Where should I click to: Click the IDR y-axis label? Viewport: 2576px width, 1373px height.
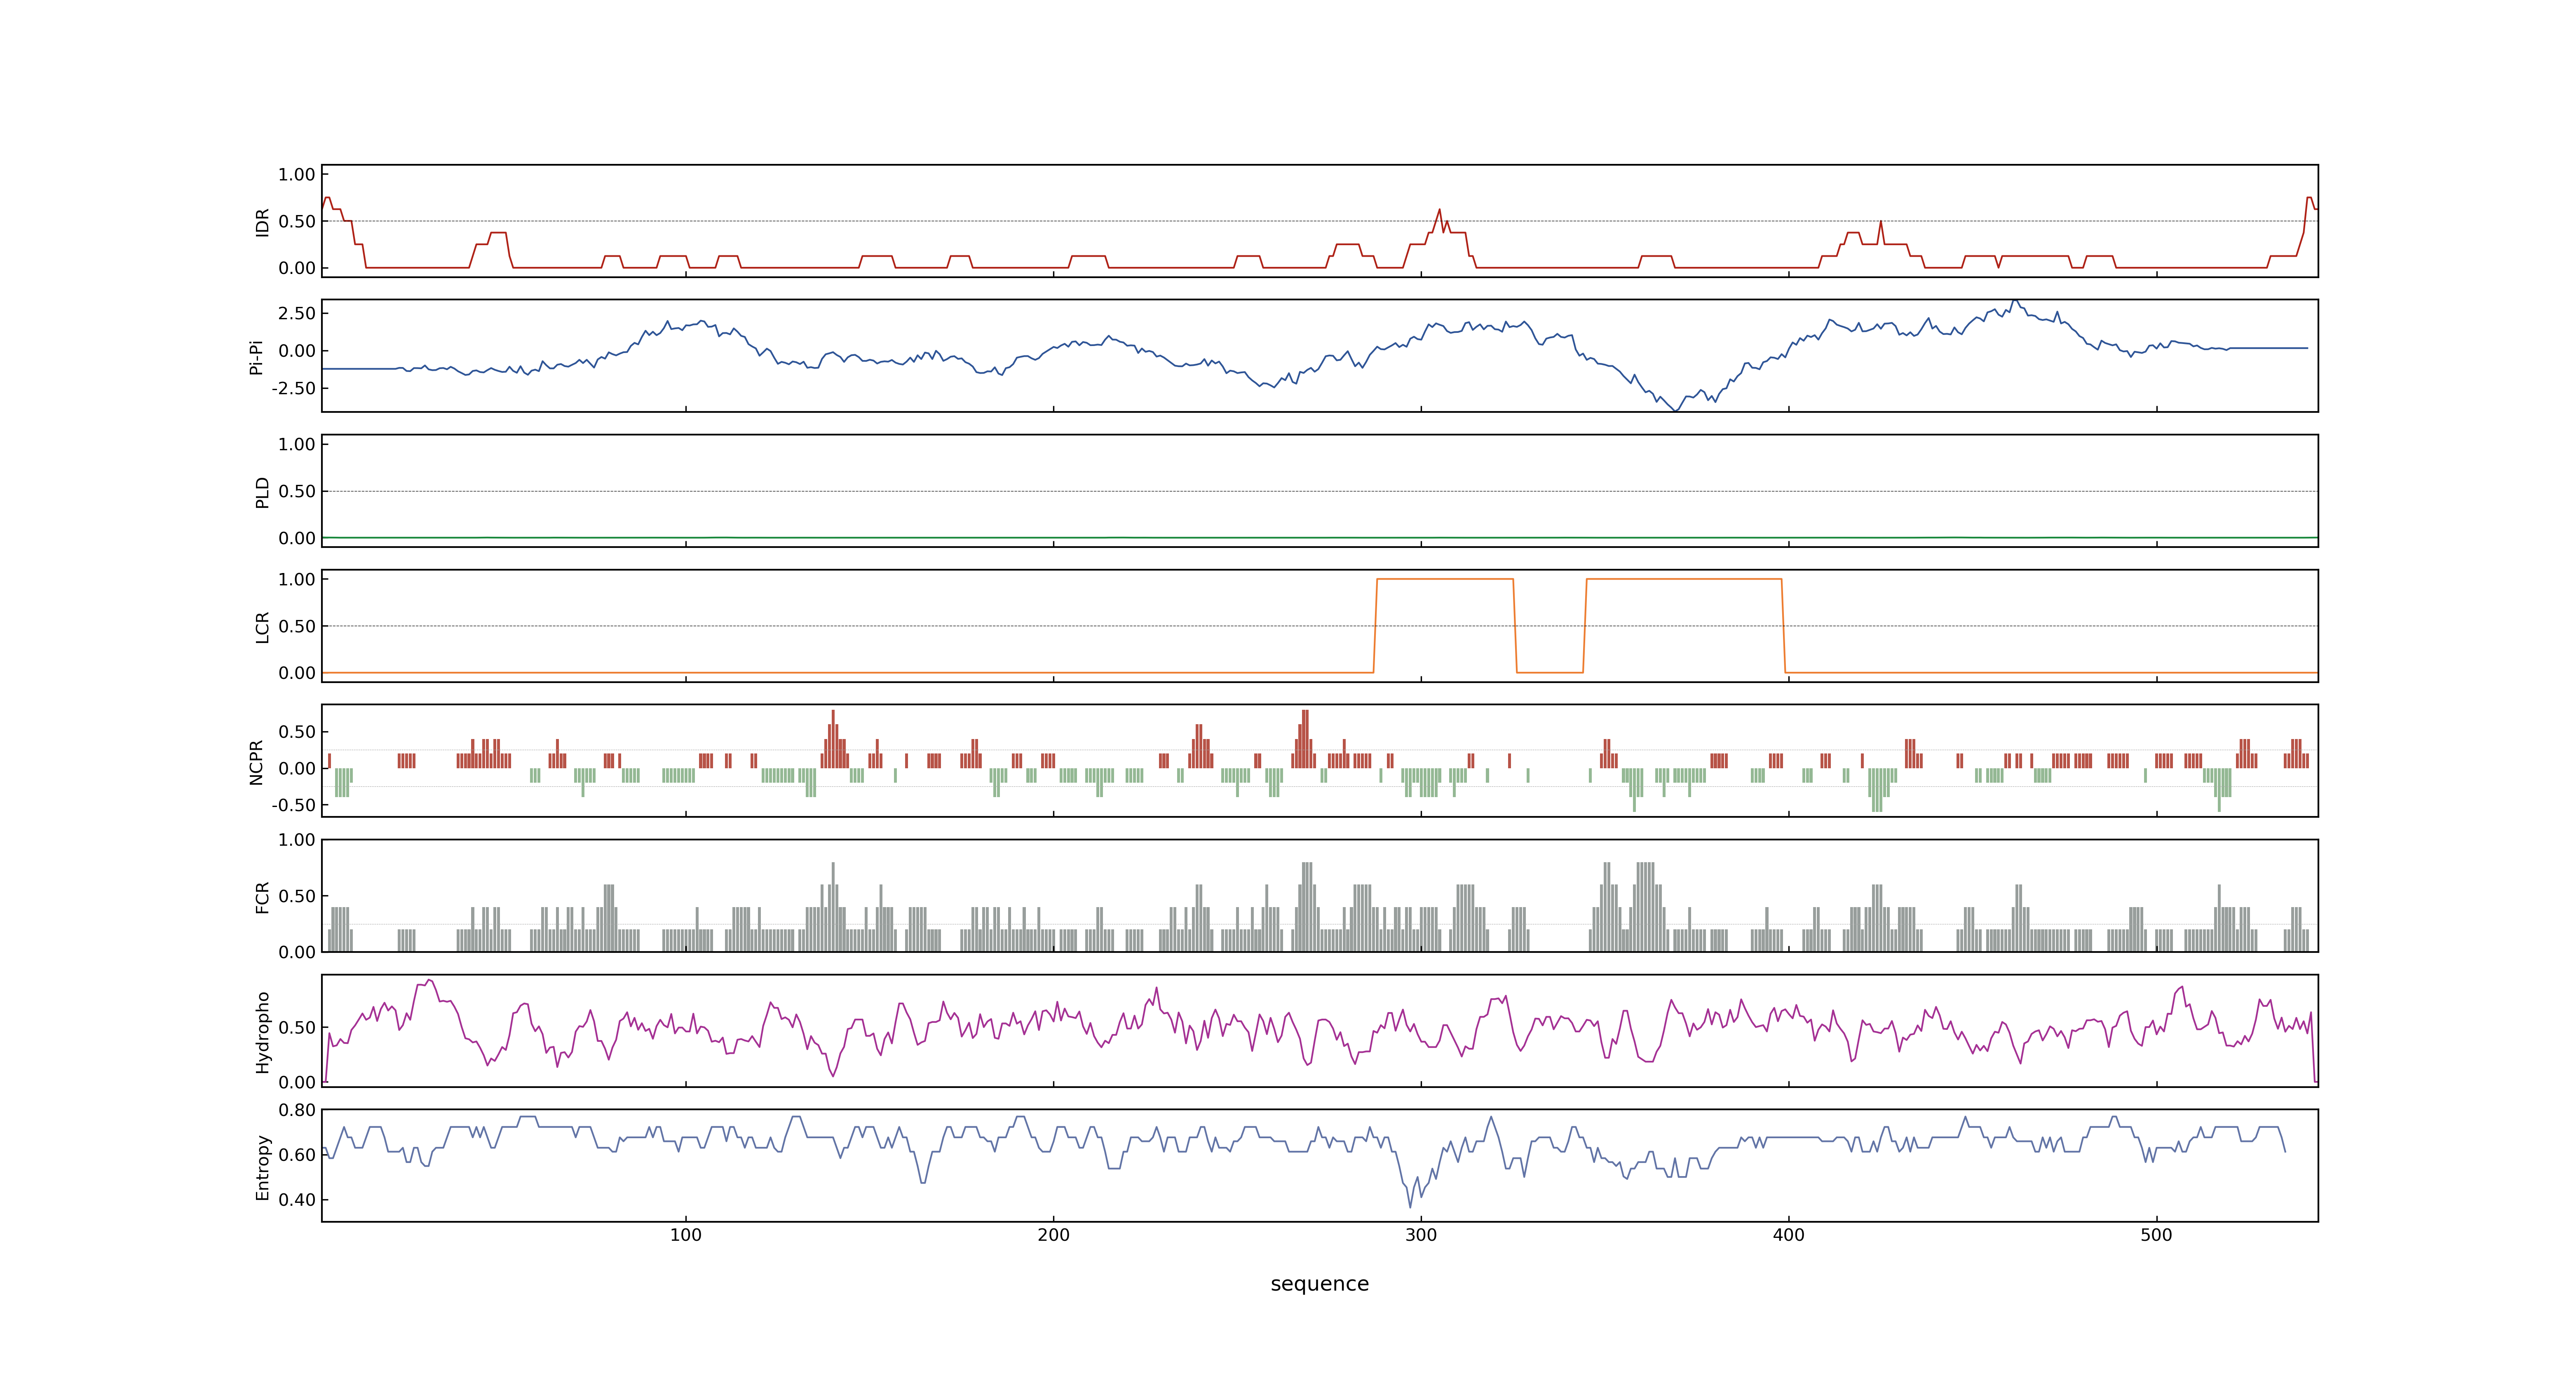(x=262, y=222)
